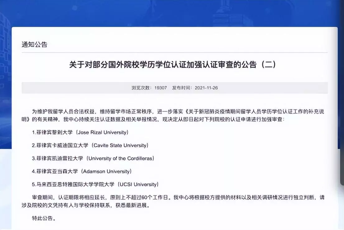
Task: Click the view count 浏览次数: 19307
Action: [149, 88]
